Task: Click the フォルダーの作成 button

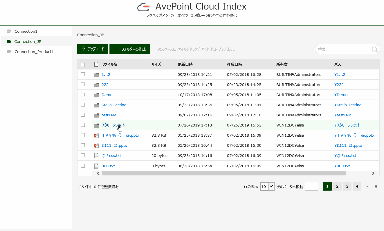Action: click(130, 49)
